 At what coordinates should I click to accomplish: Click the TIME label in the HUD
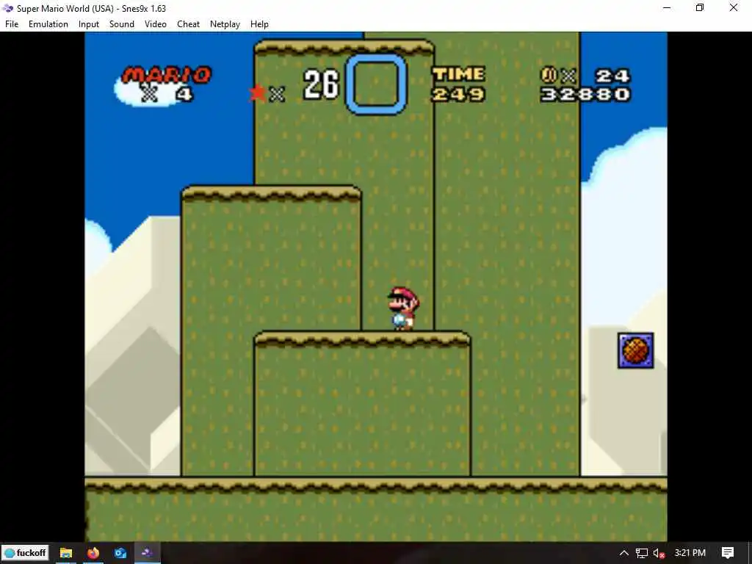(x=458, y=74)
